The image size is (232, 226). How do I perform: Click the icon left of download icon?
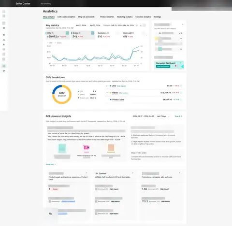tap(137, 26)
